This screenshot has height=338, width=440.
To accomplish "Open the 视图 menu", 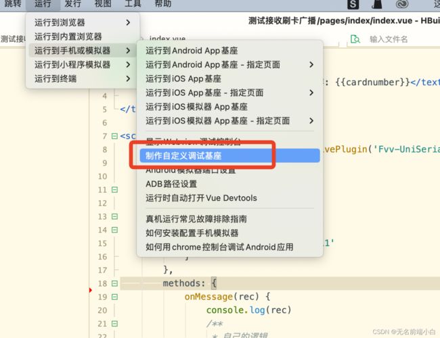I will tap(103, 4).
